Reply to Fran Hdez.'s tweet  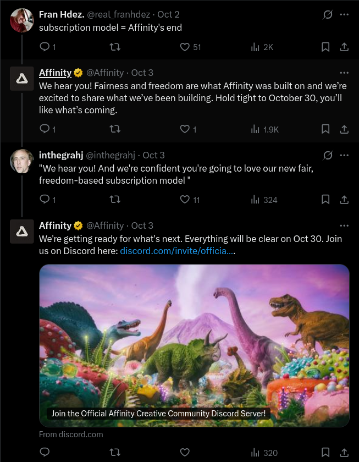[x=45, y=47]
